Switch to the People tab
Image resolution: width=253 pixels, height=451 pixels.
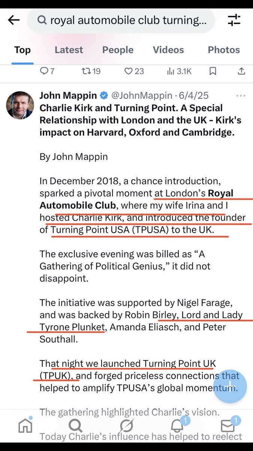(x=118, y=50)
